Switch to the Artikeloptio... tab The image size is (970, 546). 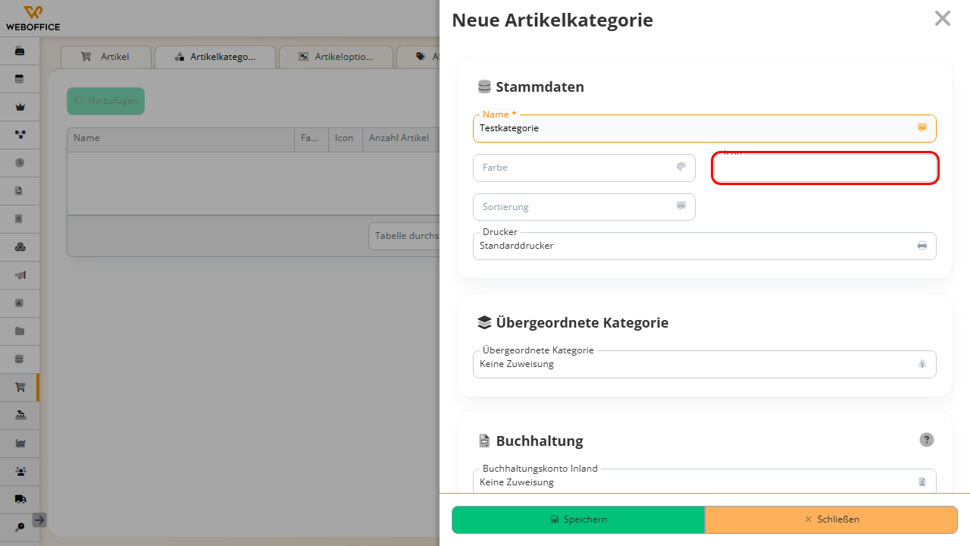pos(336,57)
